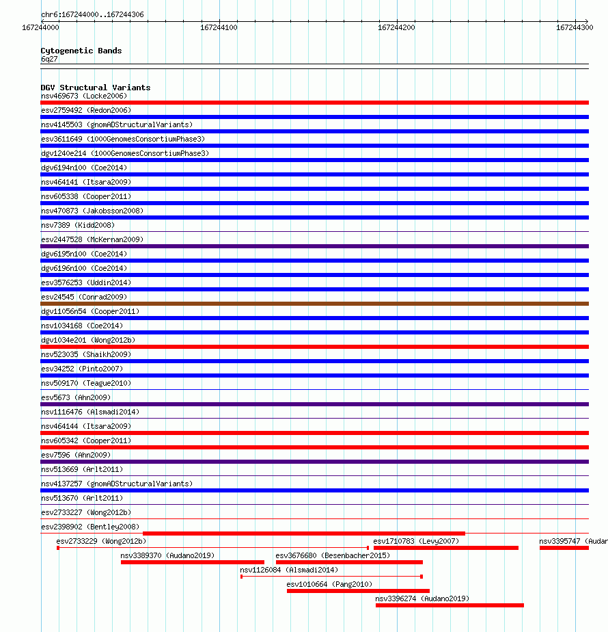
Task: Open esv2733229 (Wong2012b) variant label
Action: [x=101, y=541]
